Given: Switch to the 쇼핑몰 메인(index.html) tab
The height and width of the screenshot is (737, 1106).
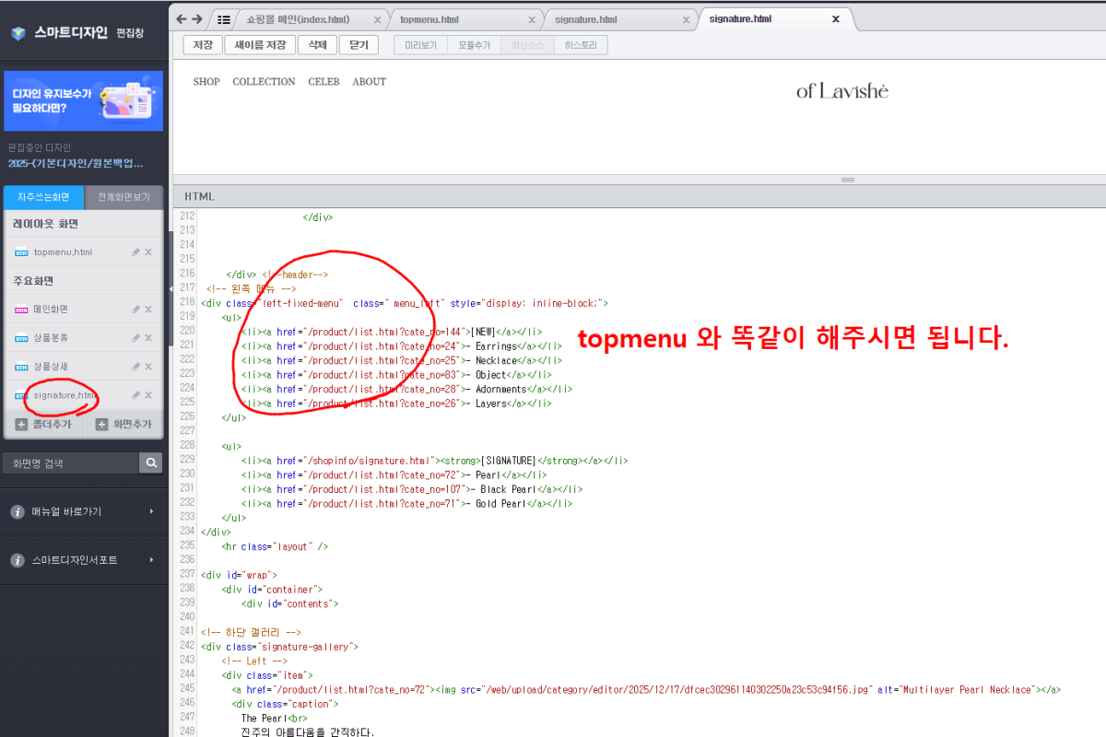Looking at the screenshot, I should (298, 19).
